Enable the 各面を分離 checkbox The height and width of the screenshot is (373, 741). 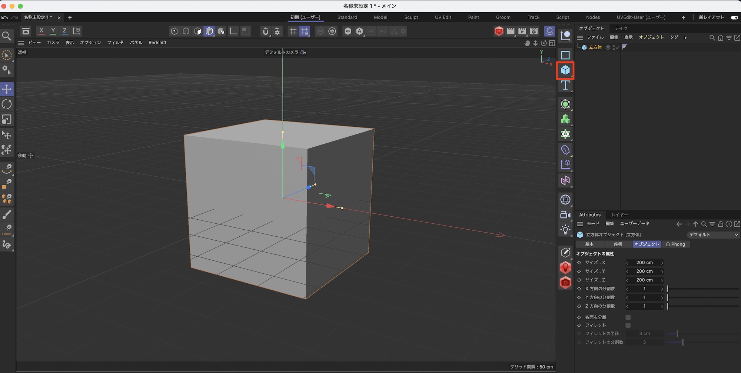[x=628, y=317]
